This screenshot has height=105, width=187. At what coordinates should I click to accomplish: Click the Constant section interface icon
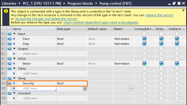click(x=9, y=93)
